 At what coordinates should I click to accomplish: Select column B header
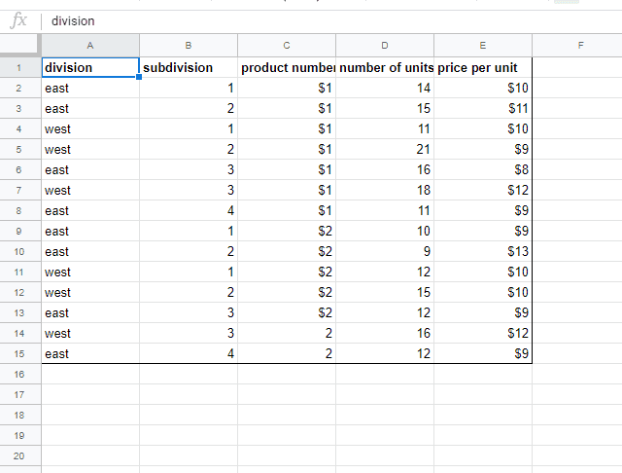189,45
